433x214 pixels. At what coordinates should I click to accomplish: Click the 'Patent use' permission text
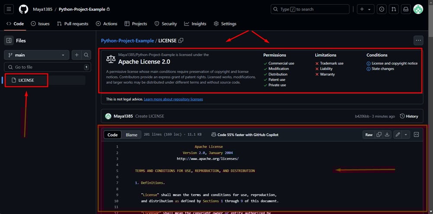pyautogui.click(x=277, y=80)
